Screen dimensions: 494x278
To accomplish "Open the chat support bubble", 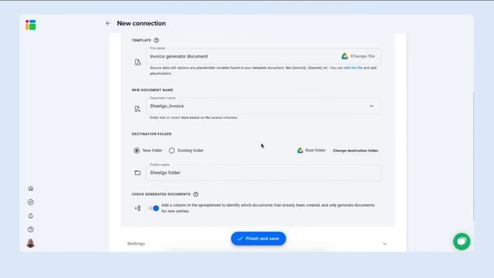I will point(462,242).
